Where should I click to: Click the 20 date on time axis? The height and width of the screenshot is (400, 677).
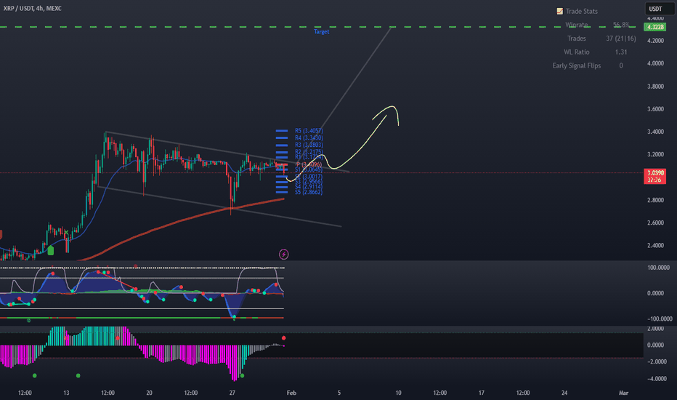[x=149, y=393]
